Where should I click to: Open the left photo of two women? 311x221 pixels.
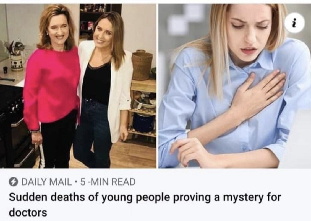pyautogui.click(x=78, y=86)
